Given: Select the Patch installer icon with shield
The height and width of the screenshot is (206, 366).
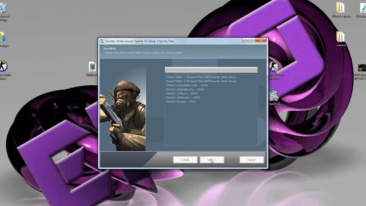Looking at the screenshot, I should coord(274,98).
